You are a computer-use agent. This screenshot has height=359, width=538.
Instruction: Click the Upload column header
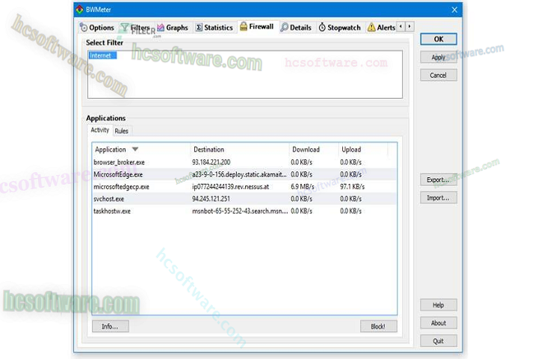(363, 150)
